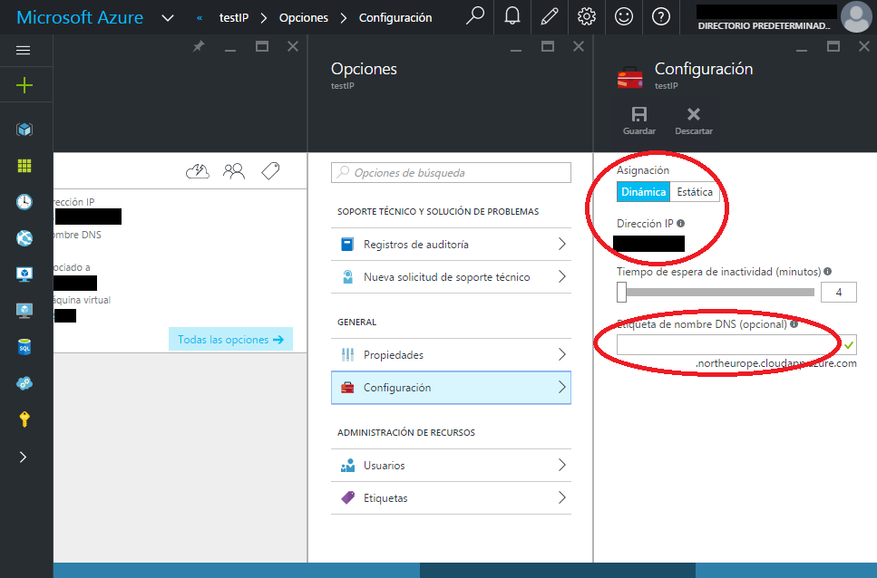Open notifications bell icon

(512, 16)
